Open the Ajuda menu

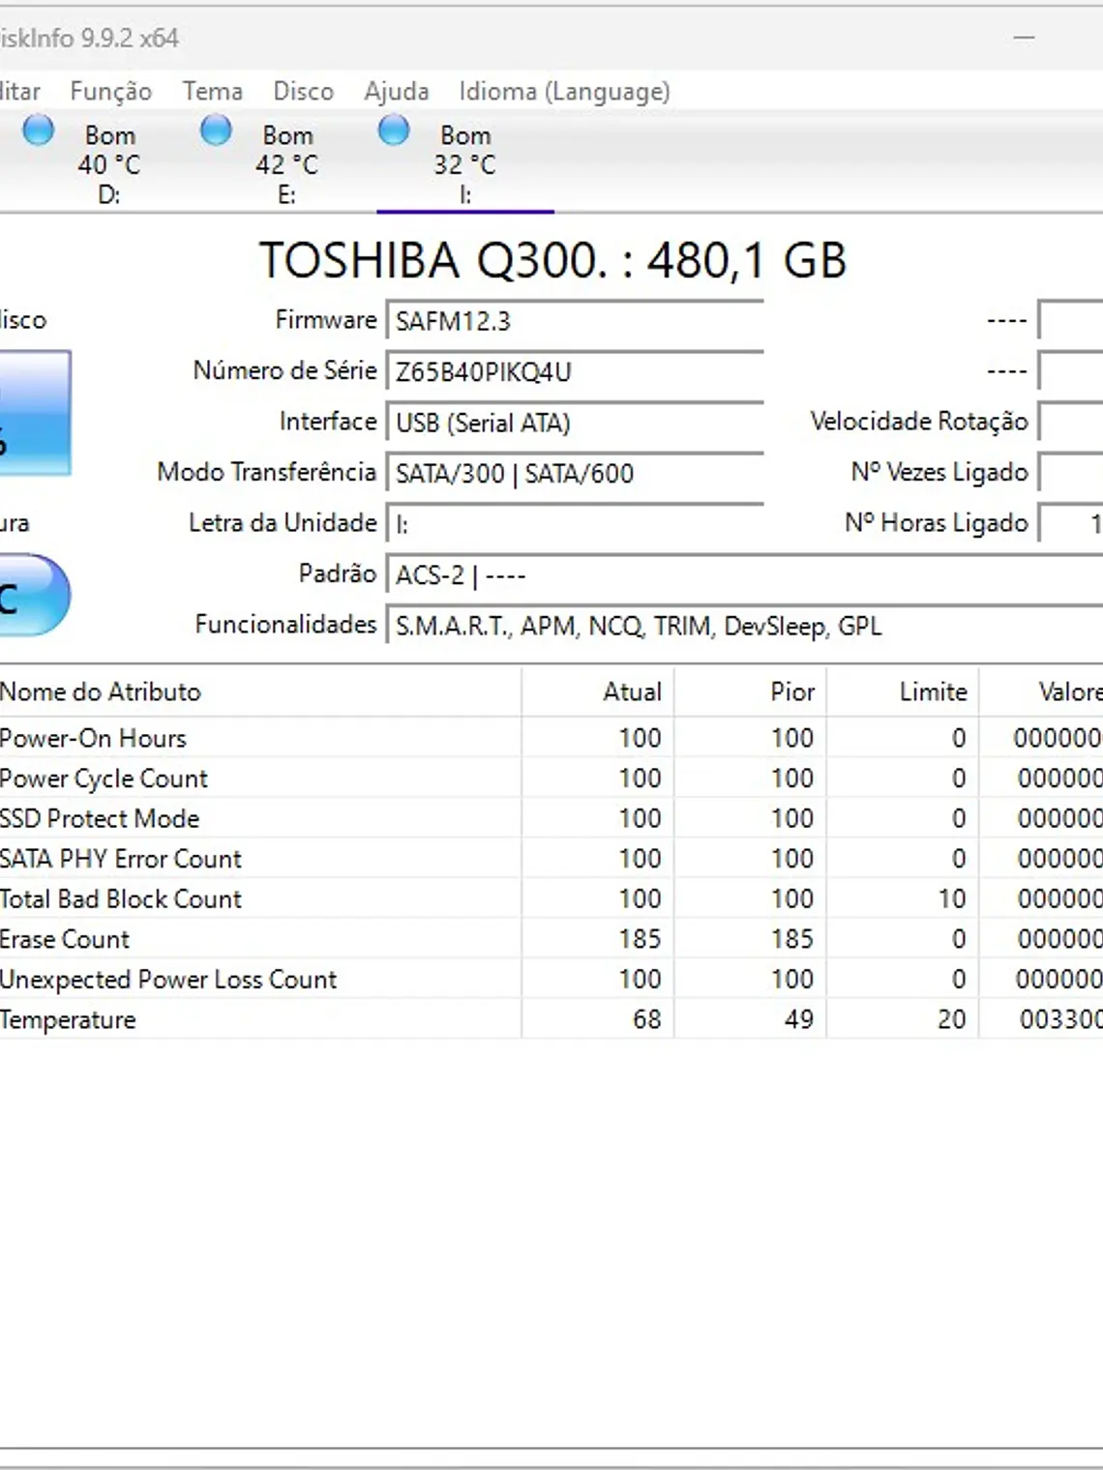pyautogui.click(x=397, y=91)
